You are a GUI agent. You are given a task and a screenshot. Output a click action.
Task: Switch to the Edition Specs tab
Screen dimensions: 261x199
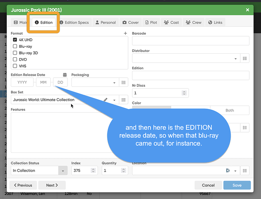coord(74,23)
